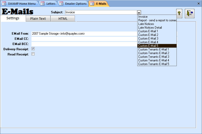Click the E-Mails tab form icon

click(92, 4)
